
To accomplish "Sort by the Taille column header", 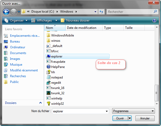I will [134, 28].
